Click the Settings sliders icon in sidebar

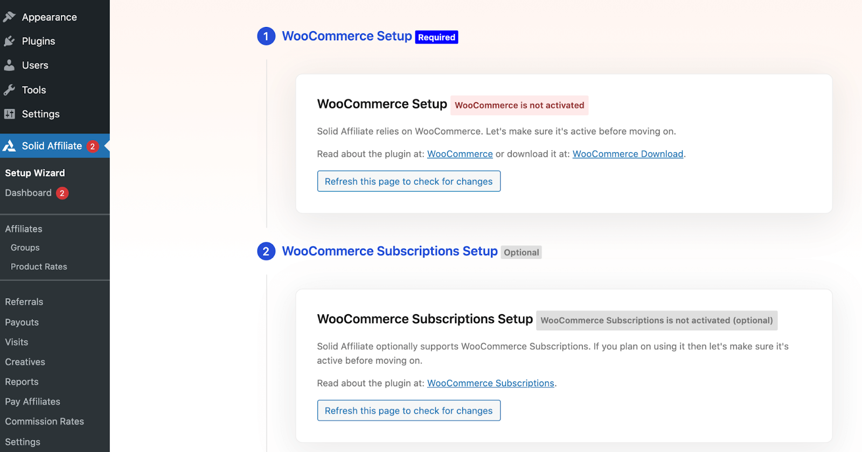pyautogui.click(x=9, y=114)
